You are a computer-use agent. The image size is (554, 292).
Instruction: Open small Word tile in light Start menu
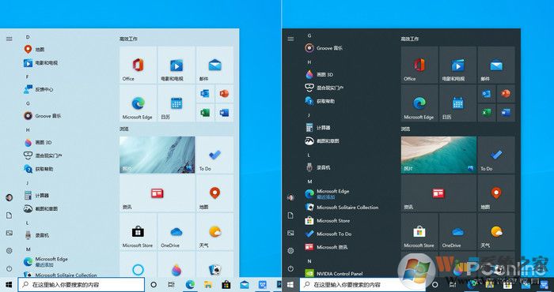pyautogui.click(x=224, y=113)
